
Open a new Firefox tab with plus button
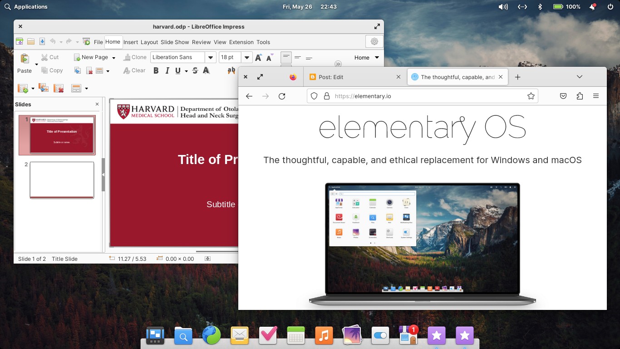pos(517,77)
